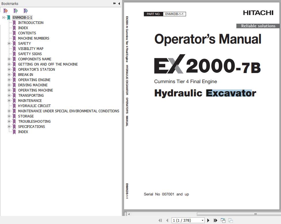Expand GETTING ON AND OFF THE MACHINE

click(x=9, y=64)
